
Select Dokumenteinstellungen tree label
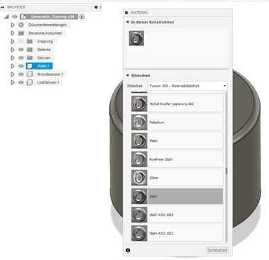pos(48,25)
